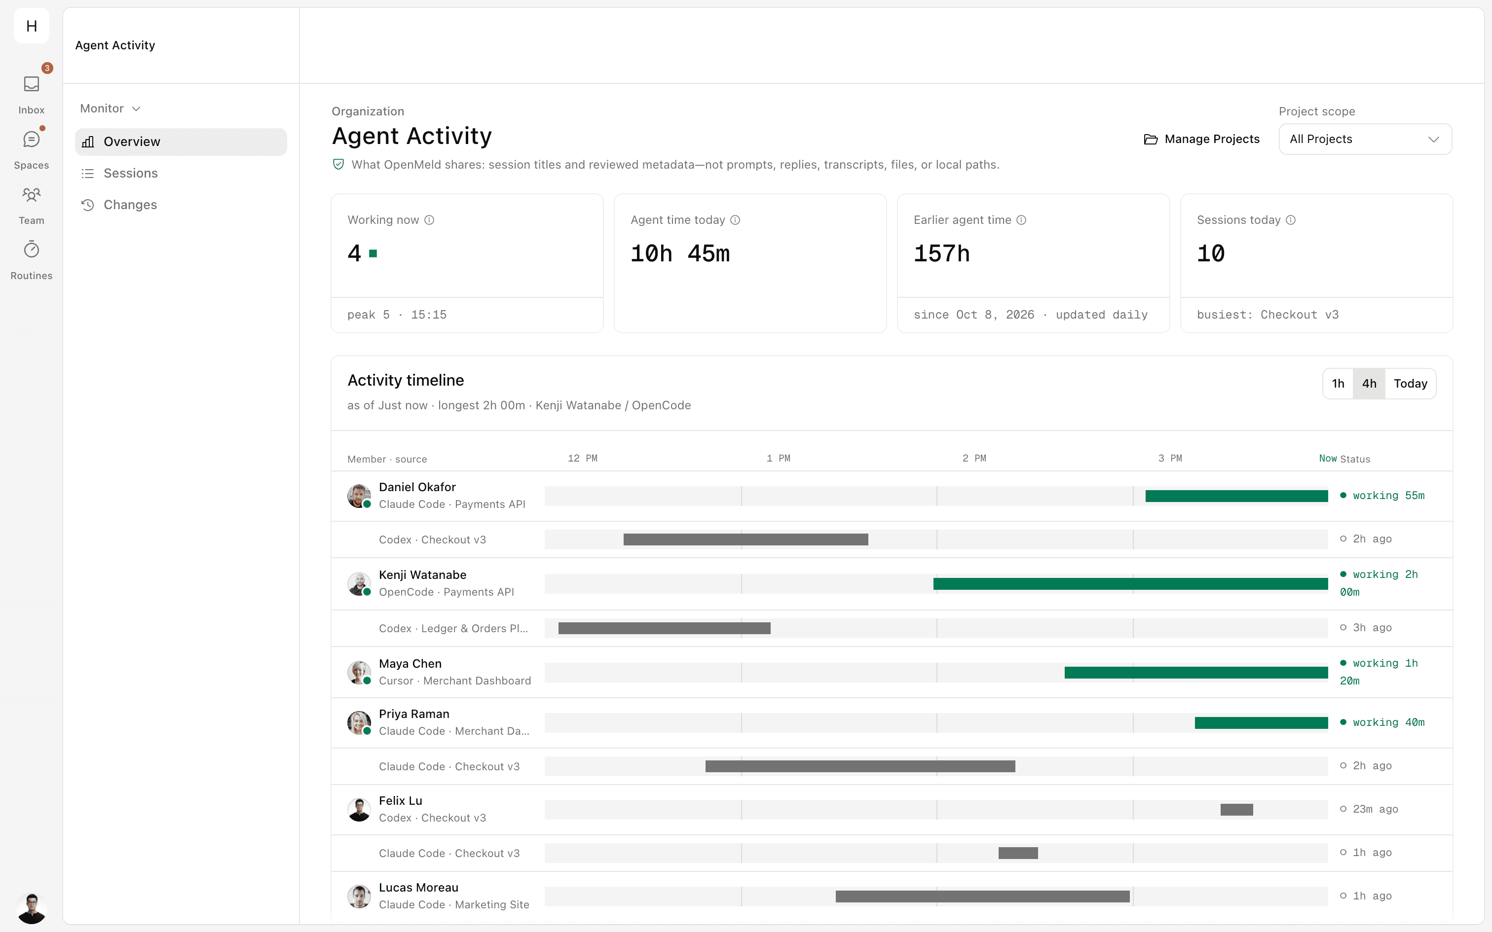
Task: Click the info icon beside Sessions today
Action: tap(1291, 220)
